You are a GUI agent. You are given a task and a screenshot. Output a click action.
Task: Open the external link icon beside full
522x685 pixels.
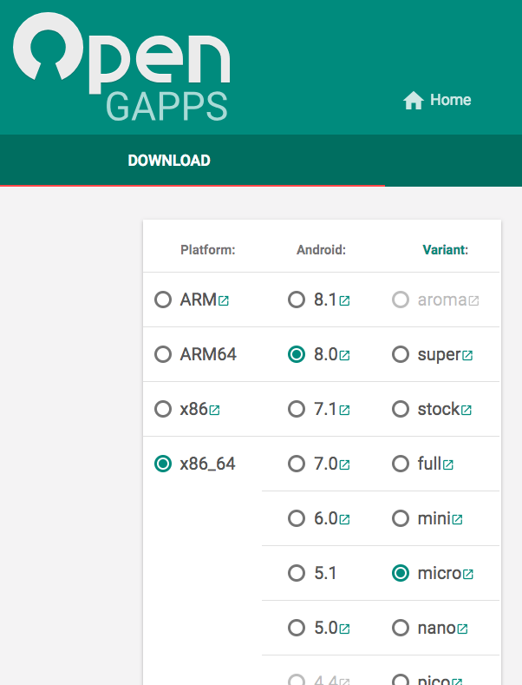pos(447,464)
